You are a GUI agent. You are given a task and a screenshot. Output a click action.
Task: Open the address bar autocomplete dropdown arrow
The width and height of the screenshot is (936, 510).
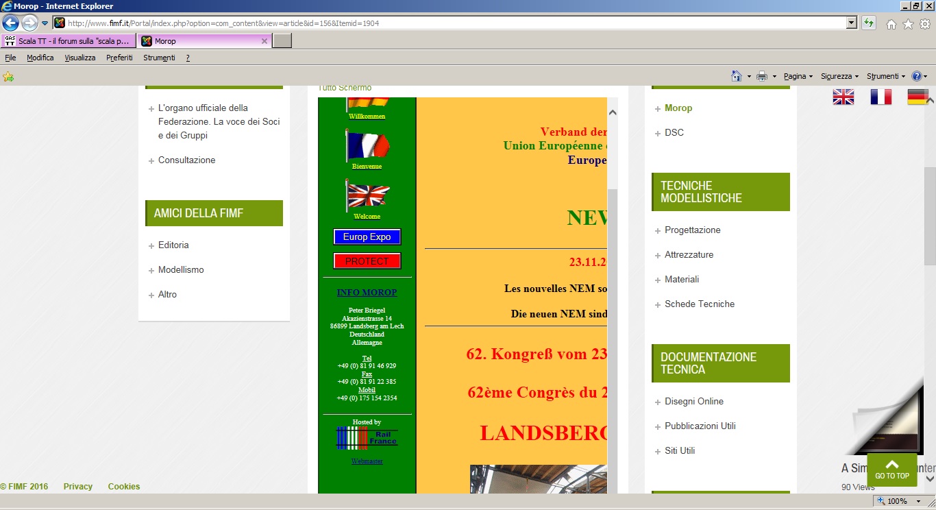click(852, 23)
